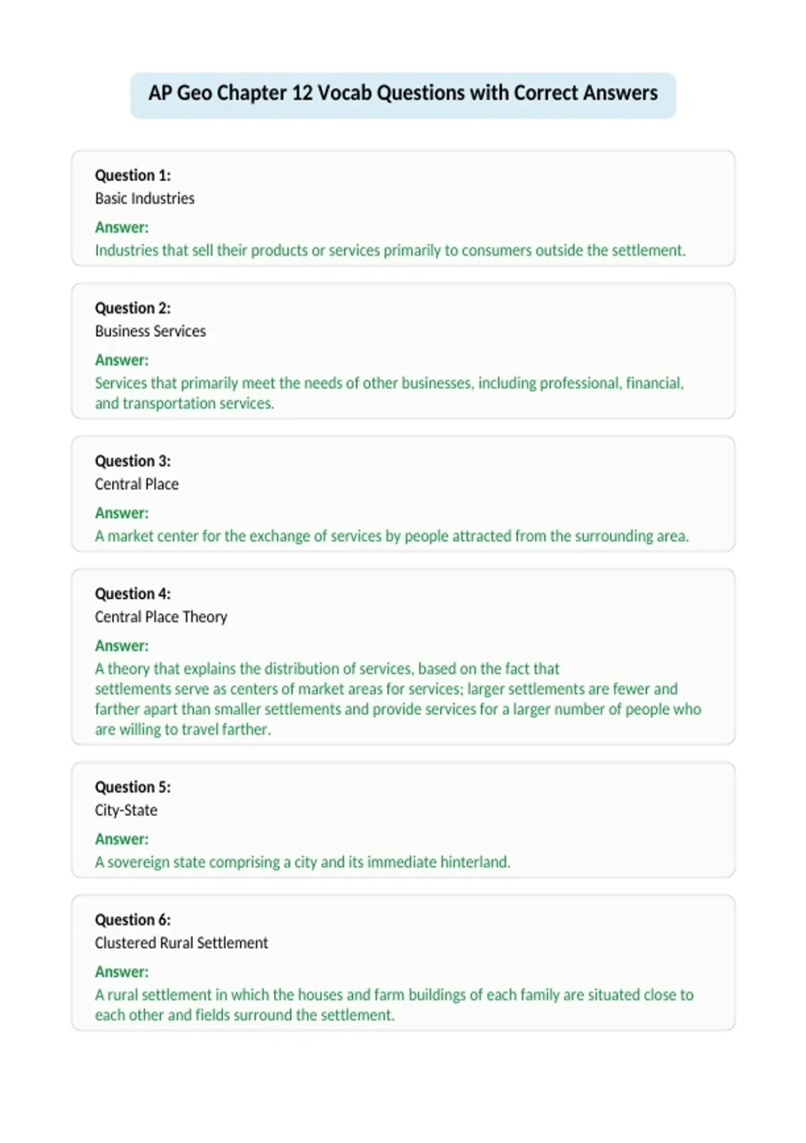Image resolution: width=806 pixels, height=1143 pixels.
Task: Click the term Central Place
Action: [x=137, y=484]
